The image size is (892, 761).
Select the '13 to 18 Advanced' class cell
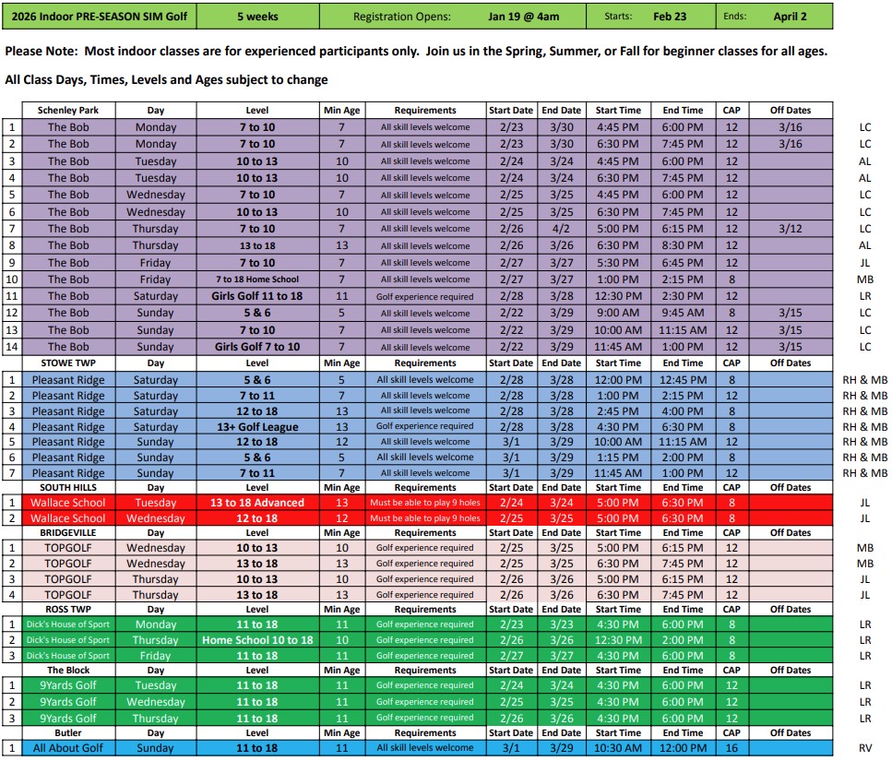point(257,503)
